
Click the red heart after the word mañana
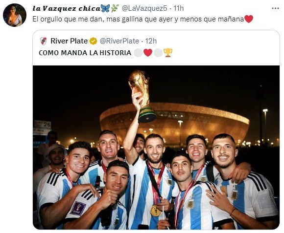point(249,19)
